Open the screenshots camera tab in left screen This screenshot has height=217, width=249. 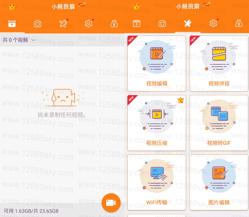37,24
